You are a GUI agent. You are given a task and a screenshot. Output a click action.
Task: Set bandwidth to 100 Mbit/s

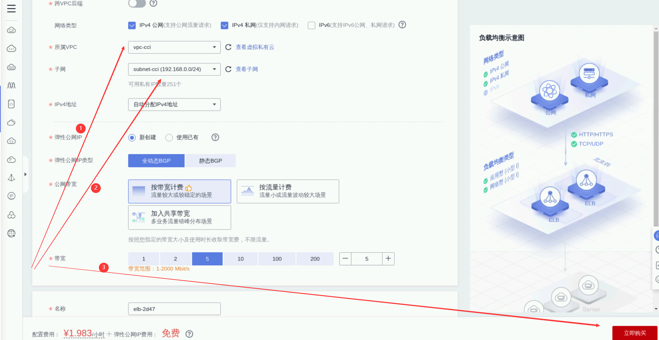pyautogui.click(x=277, y=259)
